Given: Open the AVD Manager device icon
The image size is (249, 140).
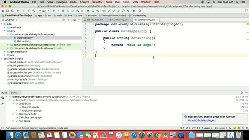Looking at the screenshot, I should (93, 11).
